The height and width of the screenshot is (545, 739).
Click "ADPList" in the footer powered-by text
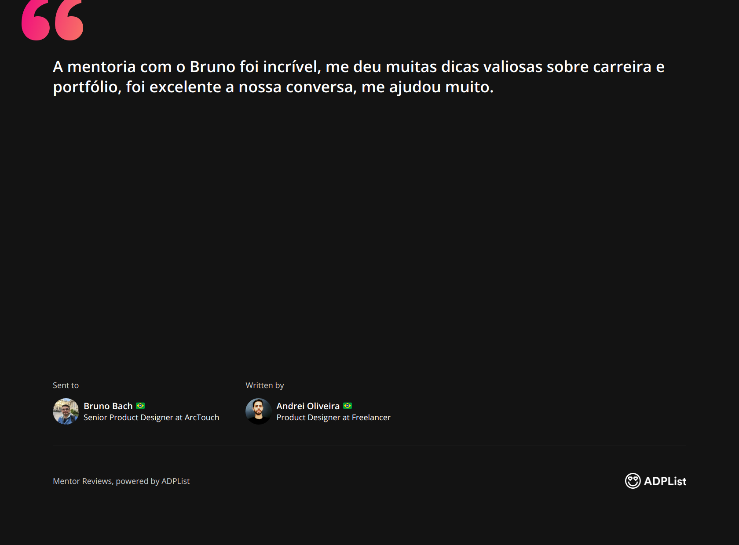coord(176,481)
